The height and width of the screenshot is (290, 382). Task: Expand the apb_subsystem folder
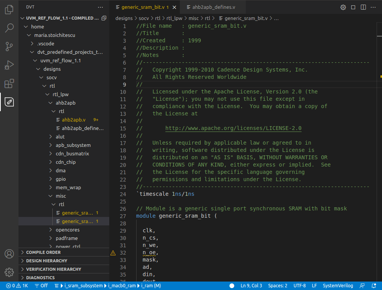(73, 145)
